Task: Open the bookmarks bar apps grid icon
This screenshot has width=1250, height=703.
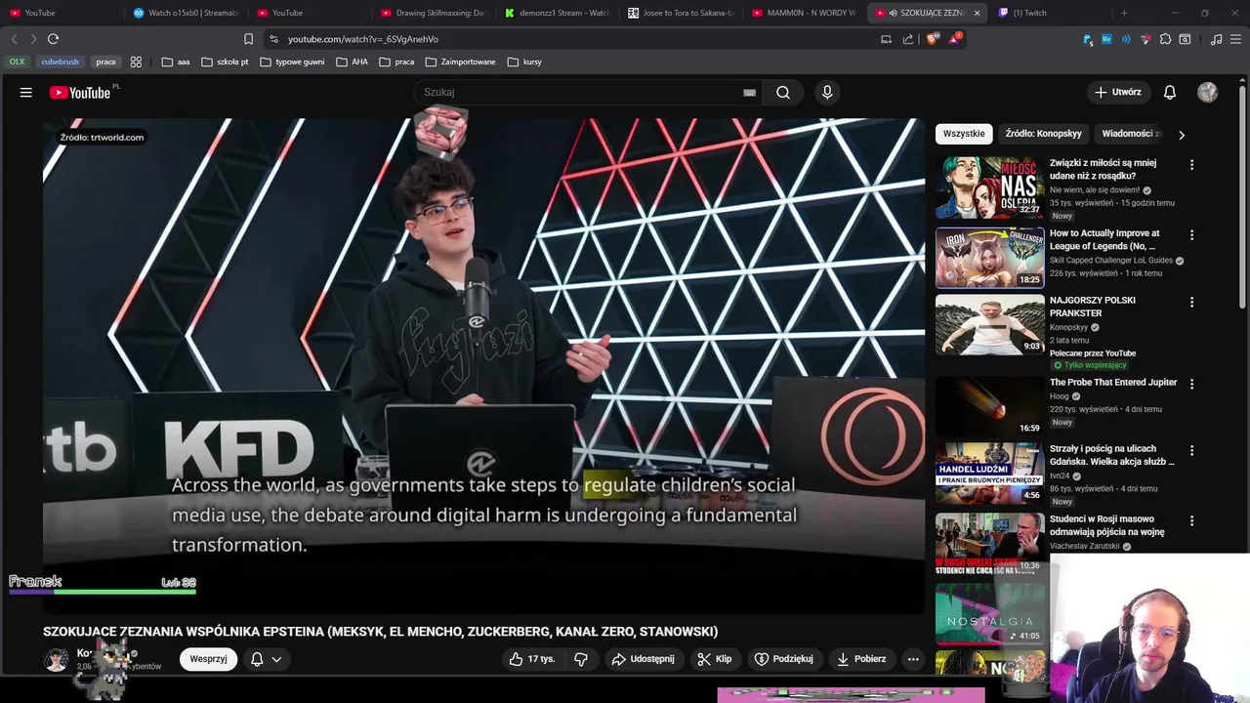Action: pos(136,62)
